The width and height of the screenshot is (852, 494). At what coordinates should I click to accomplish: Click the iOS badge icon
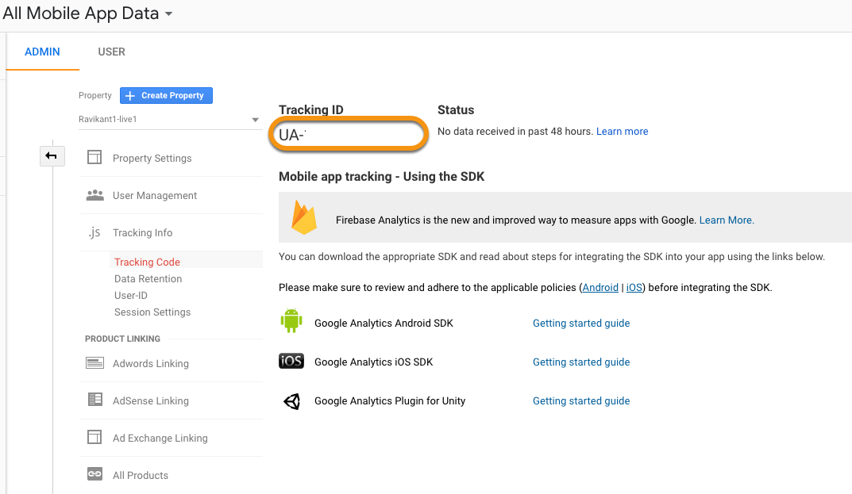[x=291, y=361]
